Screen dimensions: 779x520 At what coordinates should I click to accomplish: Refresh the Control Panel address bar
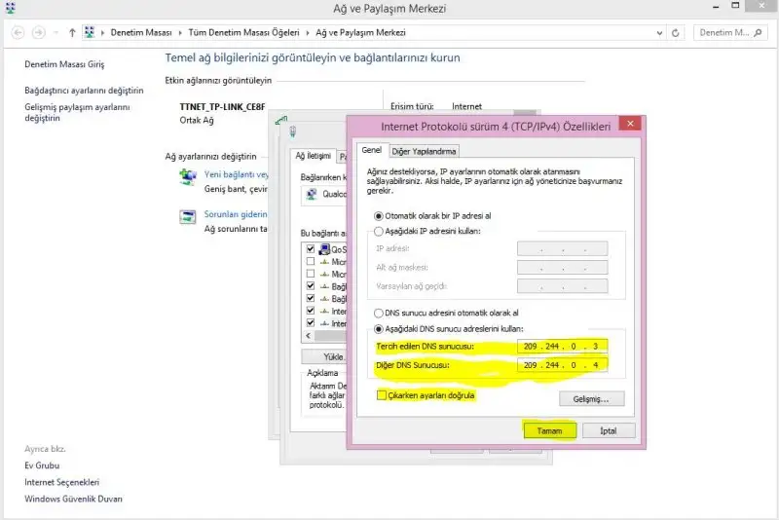677,32
